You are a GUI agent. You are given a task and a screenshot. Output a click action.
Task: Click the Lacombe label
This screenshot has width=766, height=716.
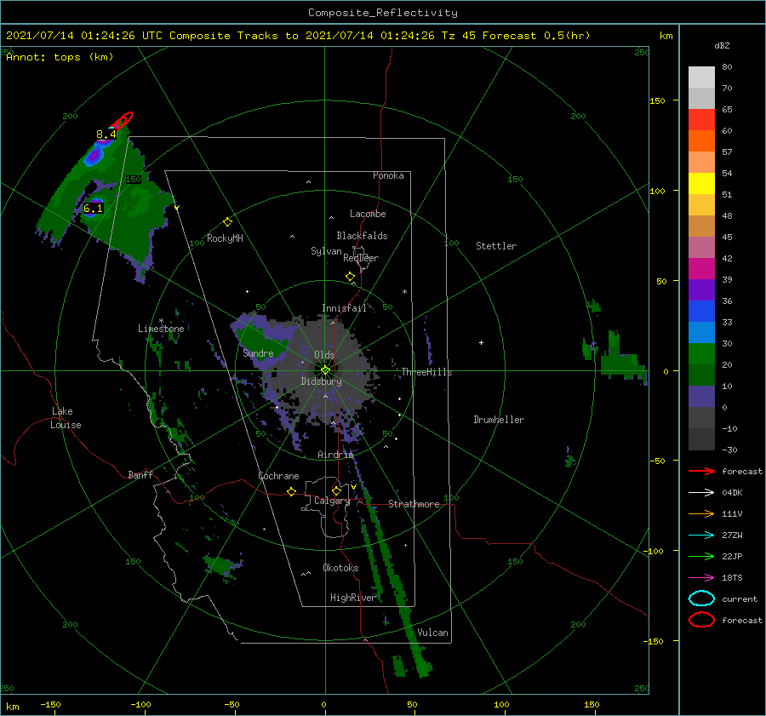point(368,214)
